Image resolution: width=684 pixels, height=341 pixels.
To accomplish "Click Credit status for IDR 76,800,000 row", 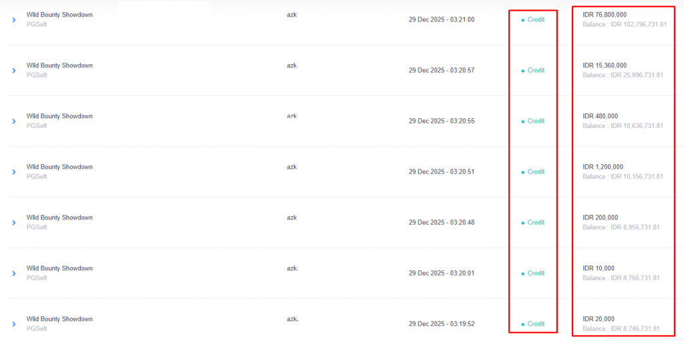I will pos(536,20).
